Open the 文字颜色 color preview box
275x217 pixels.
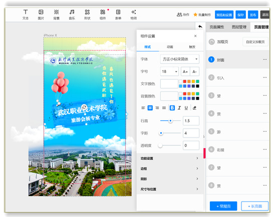(x=169, y=83)
